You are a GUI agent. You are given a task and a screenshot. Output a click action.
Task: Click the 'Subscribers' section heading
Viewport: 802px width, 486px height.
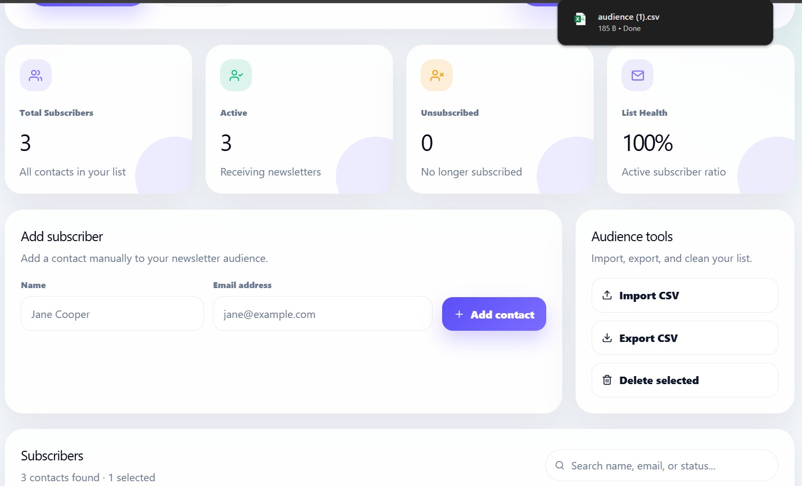click(x=52, y=456)
